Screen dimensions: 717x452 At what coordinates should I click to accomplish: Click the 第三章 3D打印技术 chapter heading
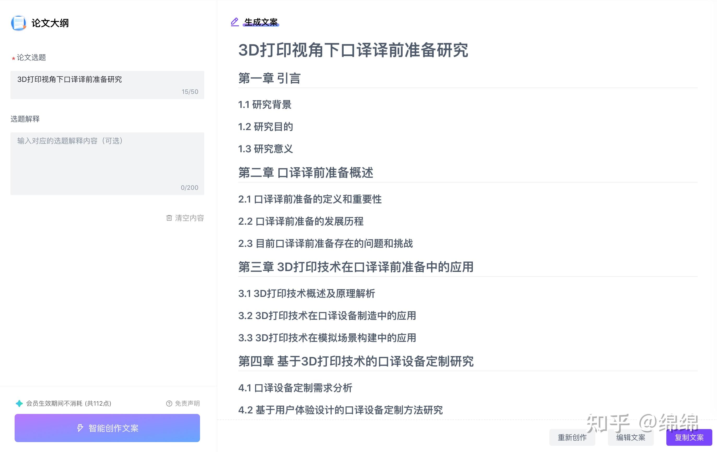tap(356, 267)
